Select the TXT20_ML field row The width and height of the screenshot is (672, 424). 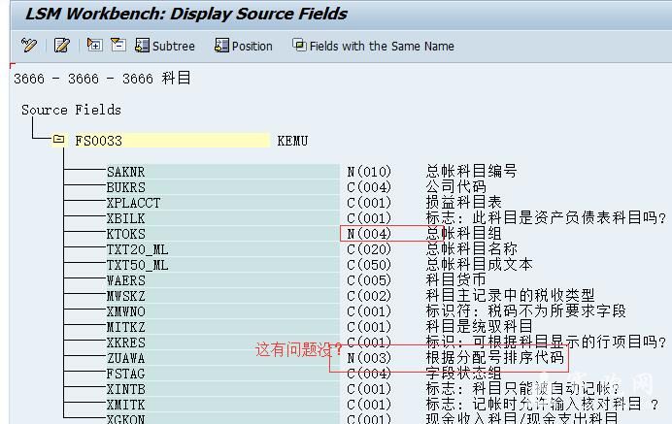(x=222, y=249)
